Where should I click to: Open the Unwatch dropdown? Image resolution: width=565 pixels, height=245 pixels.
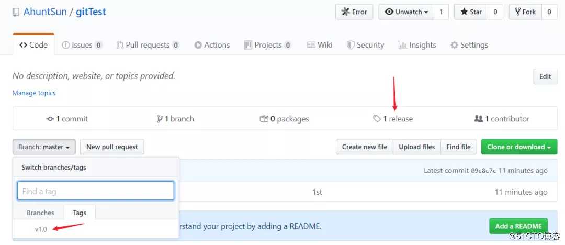406,12
